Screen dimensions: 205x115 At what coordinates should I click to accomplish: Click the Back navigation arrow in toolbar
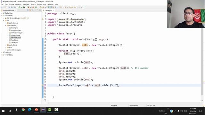pyautogui.click(x=75, y=7)
